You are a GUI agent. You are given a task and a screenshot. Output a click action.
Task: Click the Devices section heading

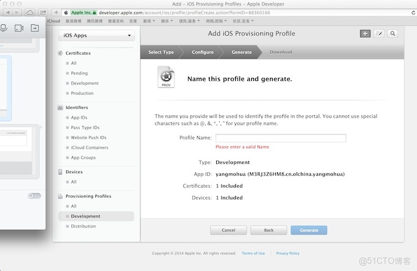pos(74,172)
